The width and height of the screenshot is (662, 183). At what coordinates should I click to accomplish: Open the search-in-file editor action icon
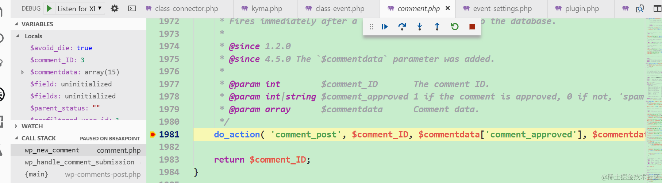[640, 8]
